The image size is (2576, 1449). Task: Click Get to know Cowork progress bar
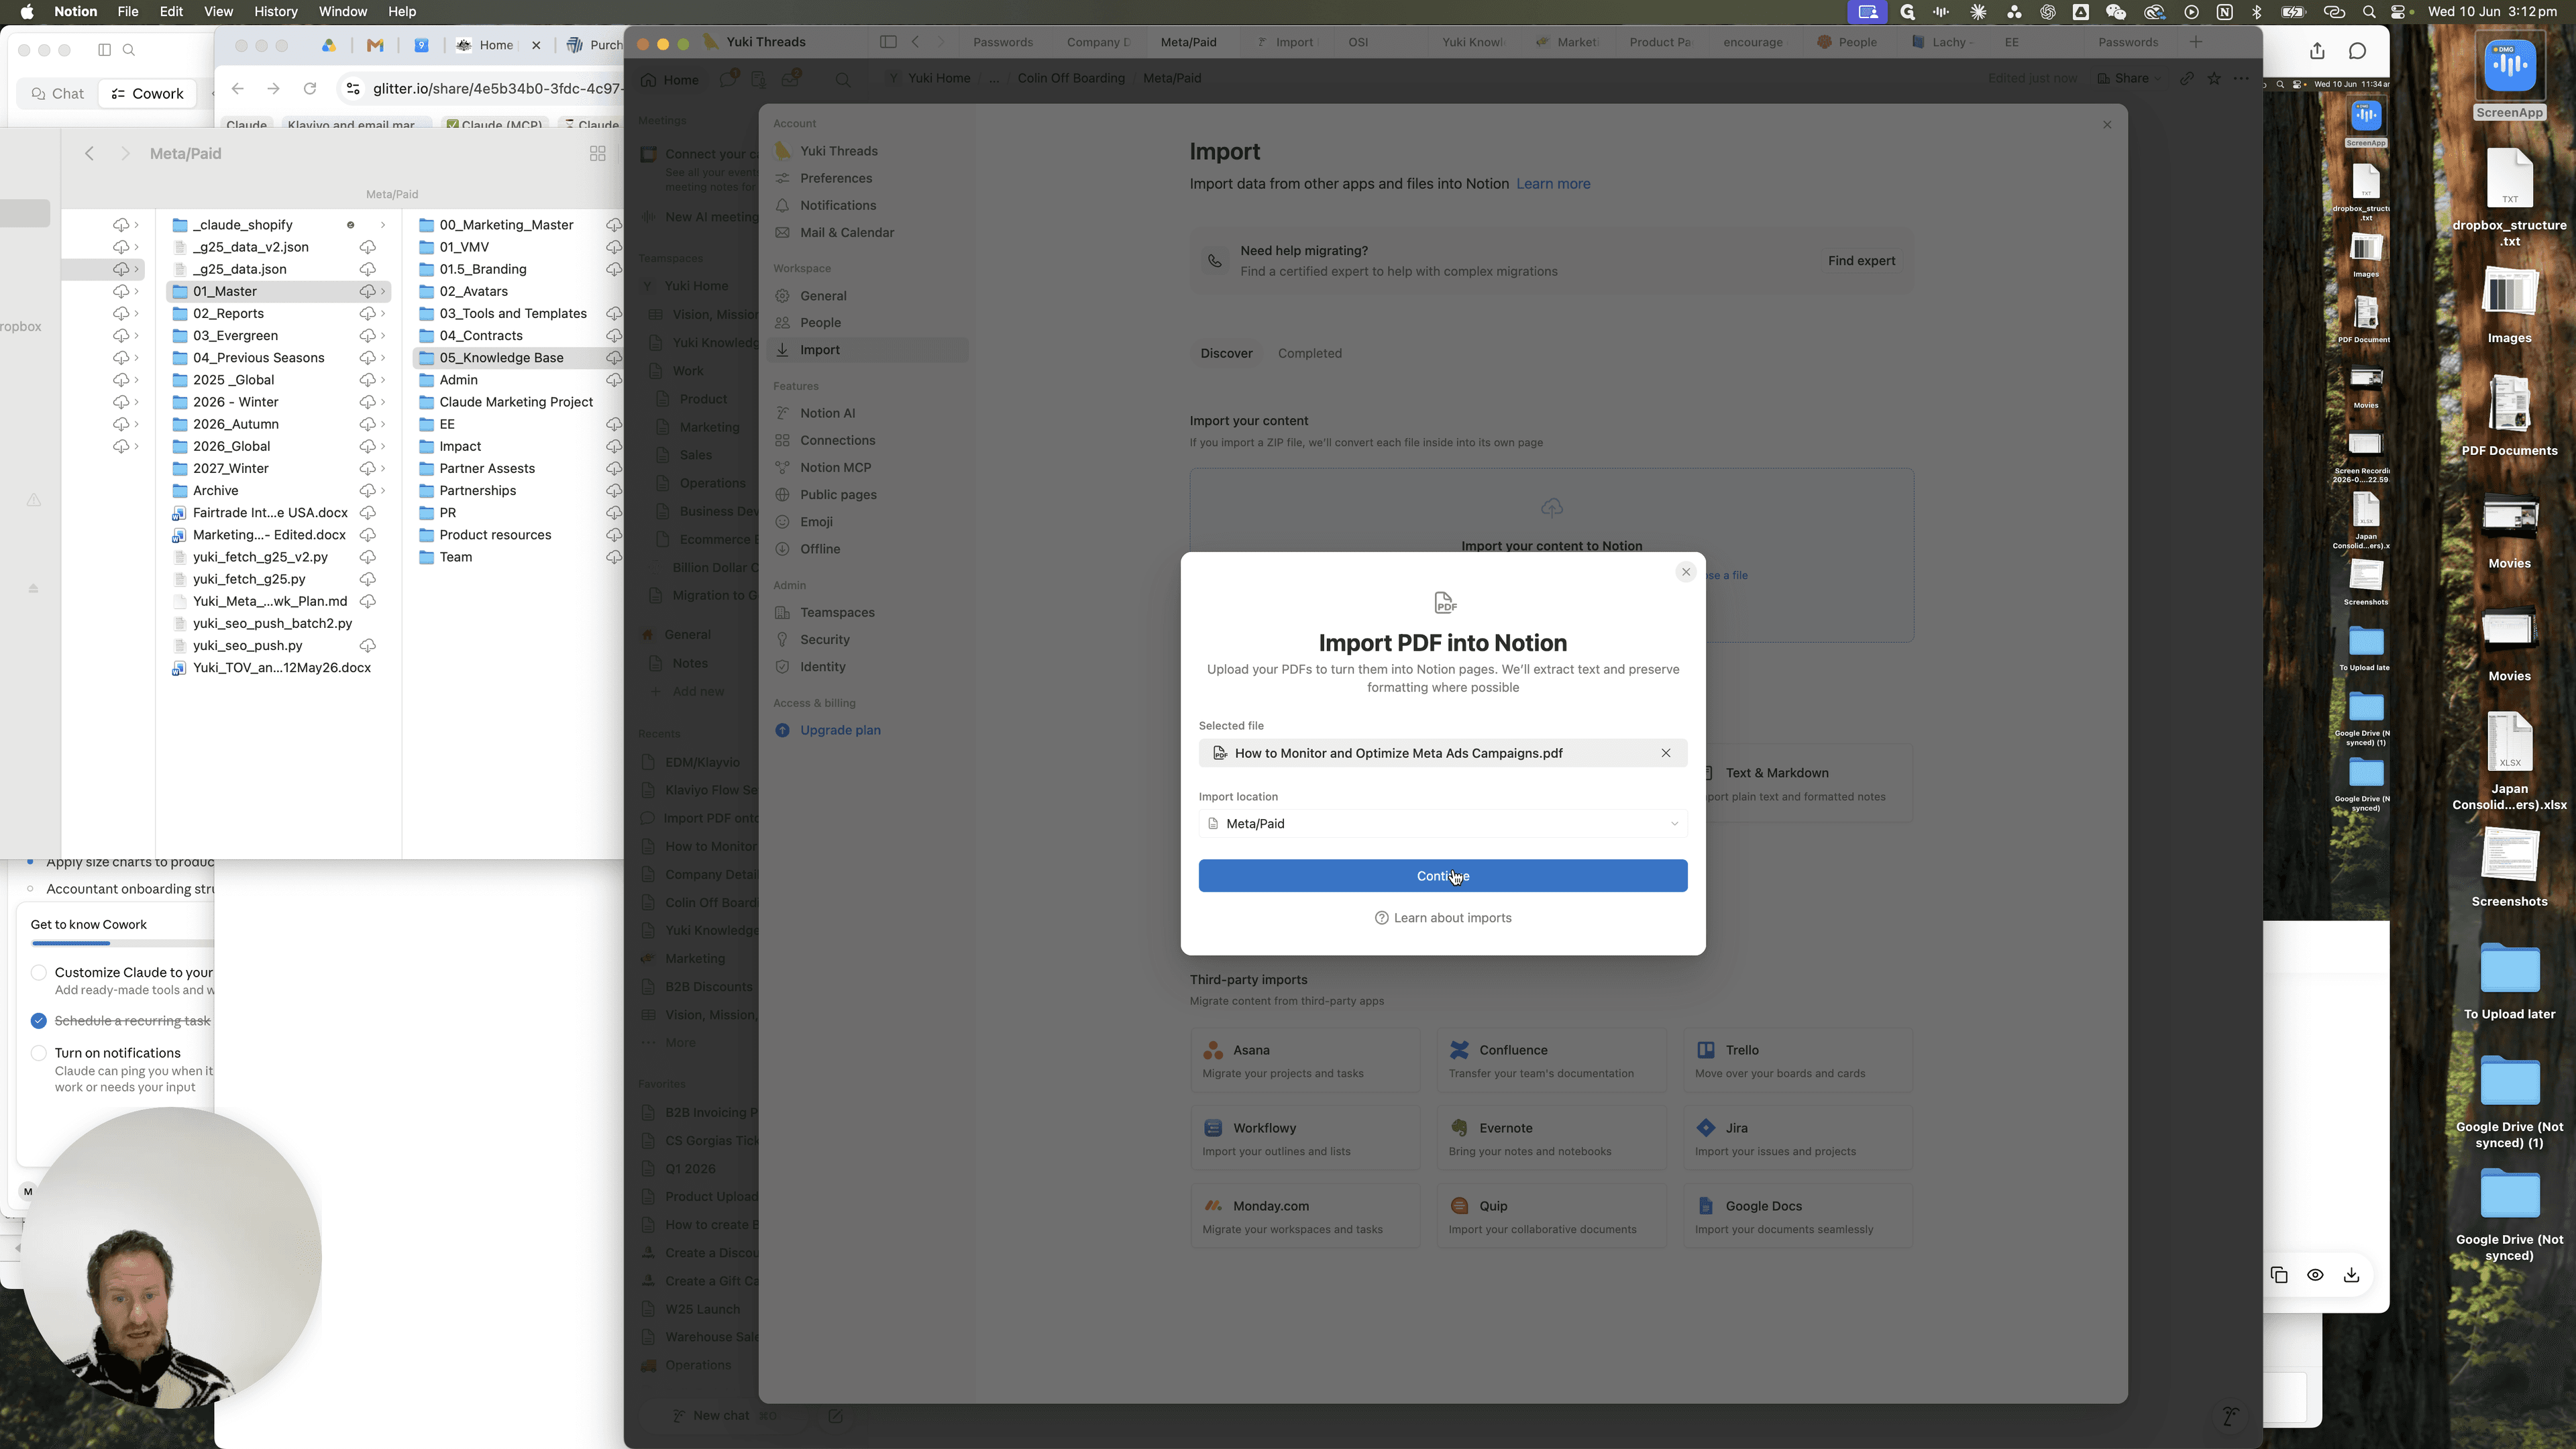click(122, 943)
